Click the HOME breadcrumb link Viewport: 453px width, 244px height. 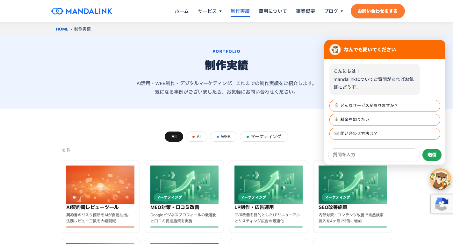click(x=62, y=29)
